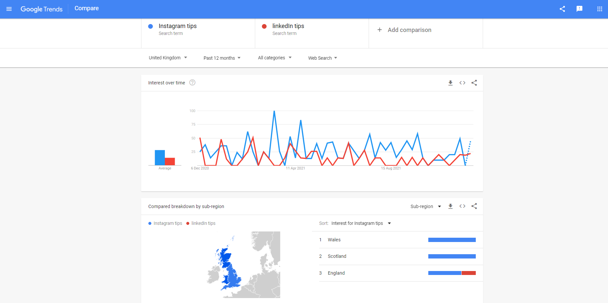The height and width of the screenshot is (303, 608).
Task: Click the Scotland interest bar
Action: tap(452, 257)
